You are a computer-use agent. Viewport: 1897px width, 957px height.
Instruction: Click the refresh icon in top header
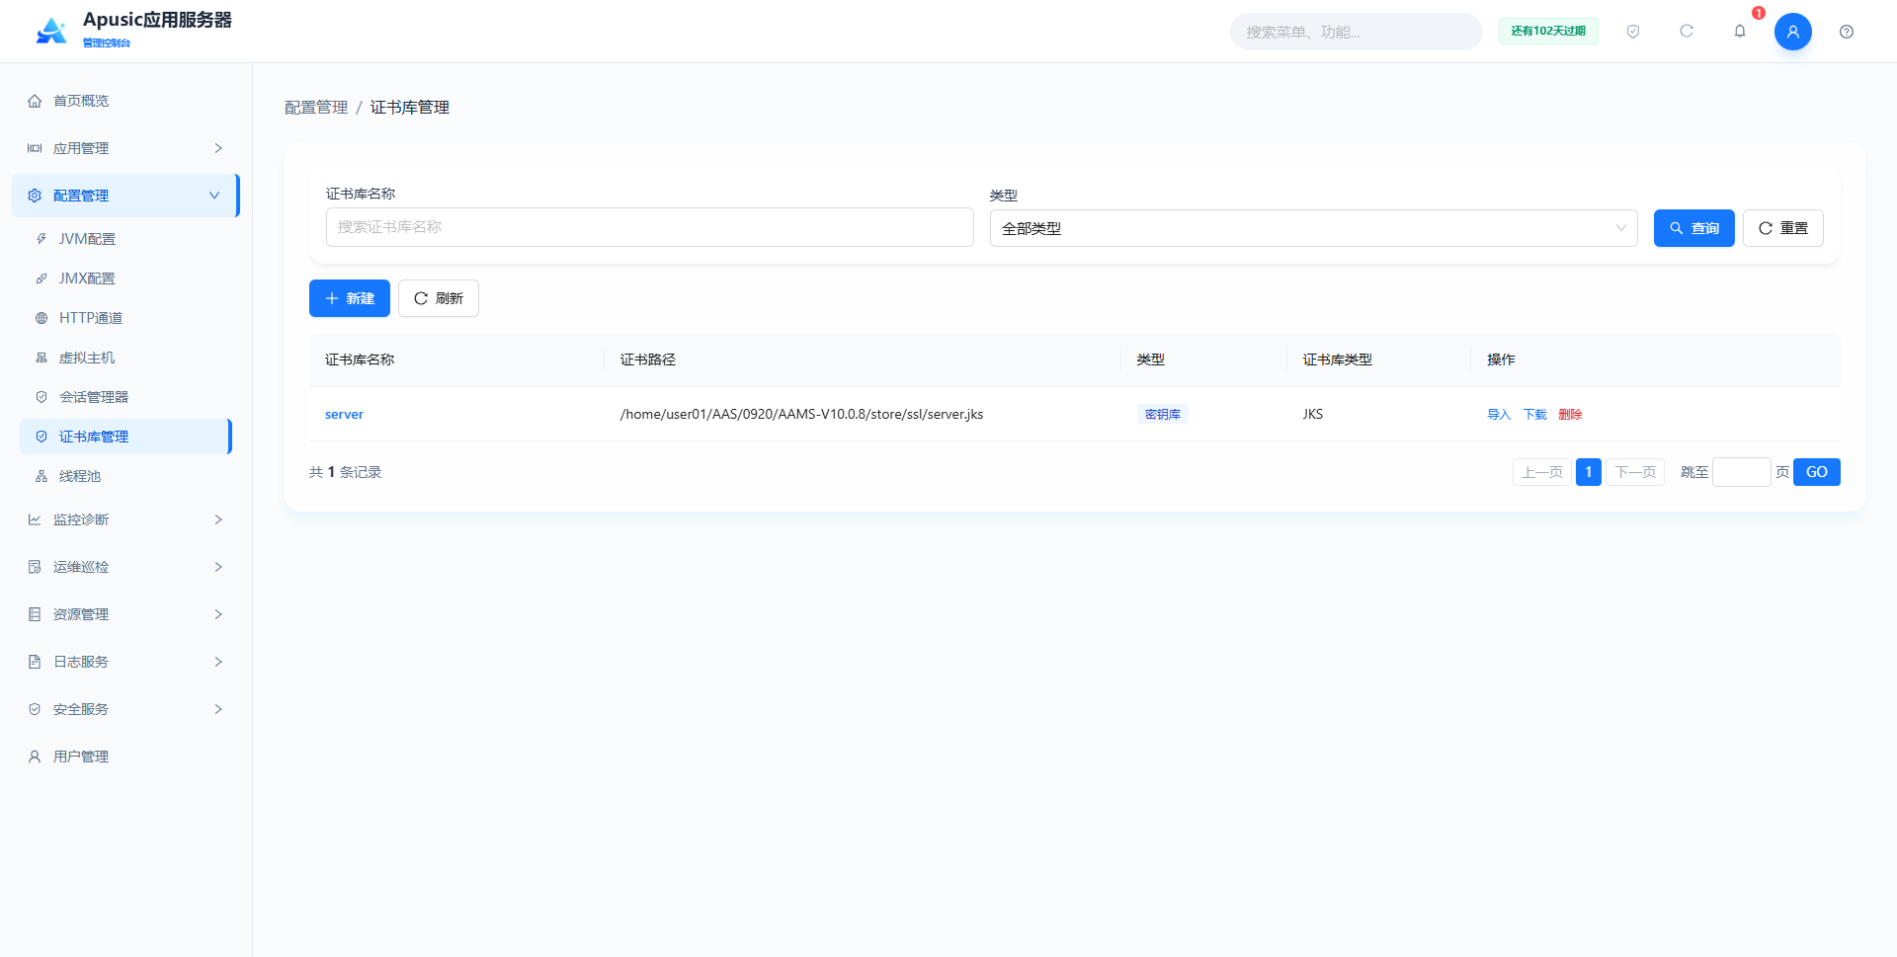pos(1687,32)
